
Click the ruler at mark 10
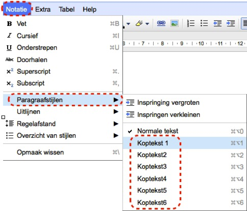coord(201,43)
